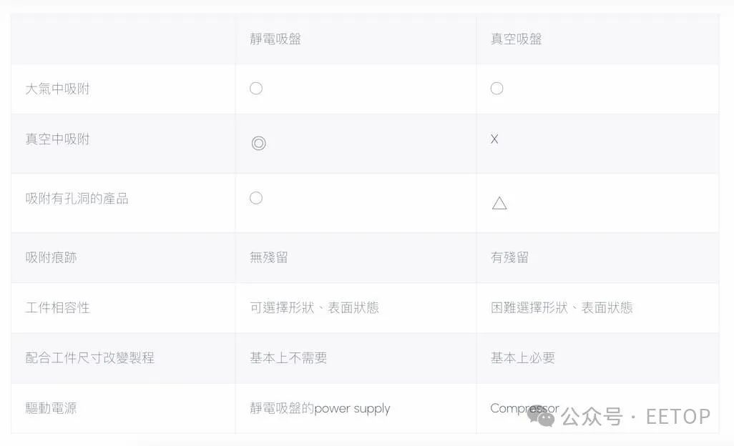Select the 有殘留 cell
734x446 pixels.
(x=509, y=257)
